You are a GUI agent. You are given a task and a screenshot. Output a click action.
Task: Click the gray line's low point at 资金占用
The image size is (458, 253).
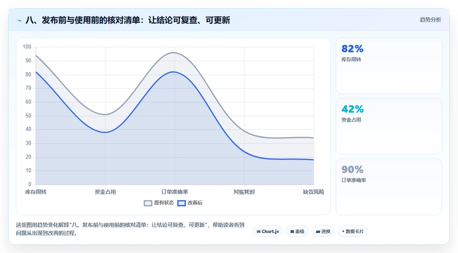pos(105,115)
